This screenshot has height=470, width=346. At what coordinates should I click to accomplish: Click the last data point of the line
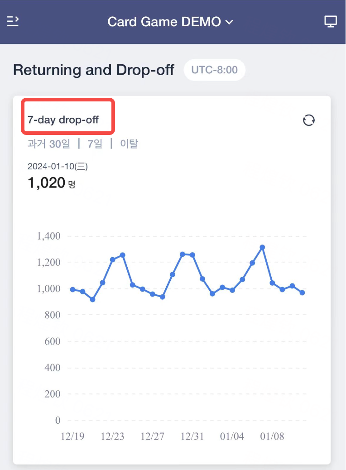click(x=302, y=293)
